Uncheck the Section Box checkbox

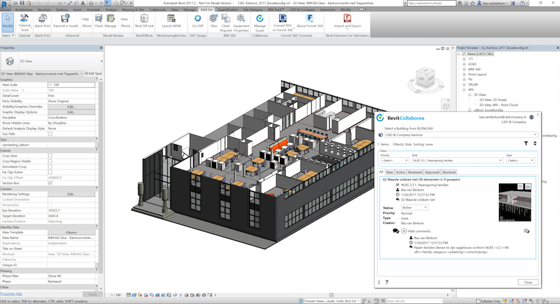click(50, 183)
